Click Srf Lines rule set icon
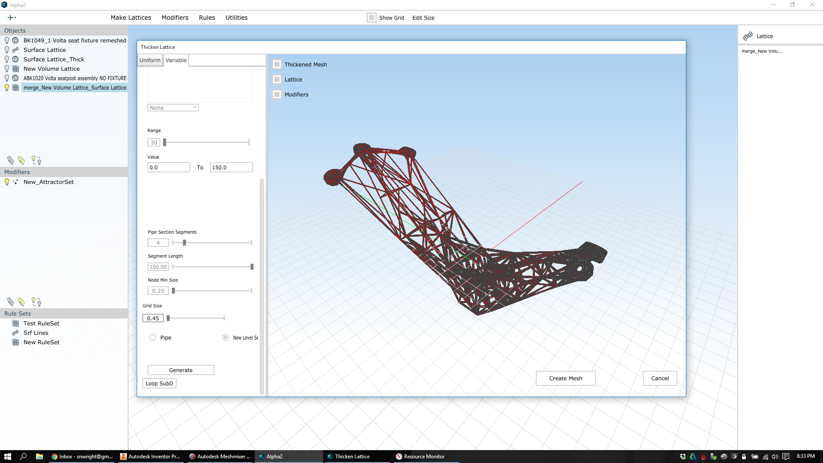The image size is (823, 463). [x=15, y=333]
